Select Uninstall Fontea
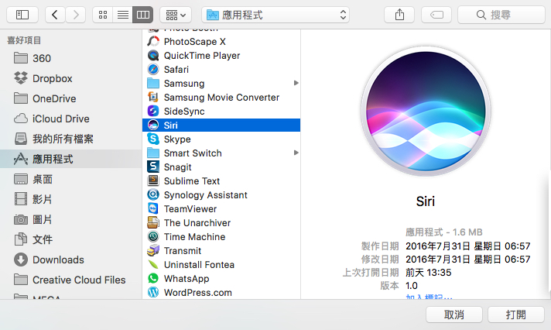551x330 pixels. (221, 265)
